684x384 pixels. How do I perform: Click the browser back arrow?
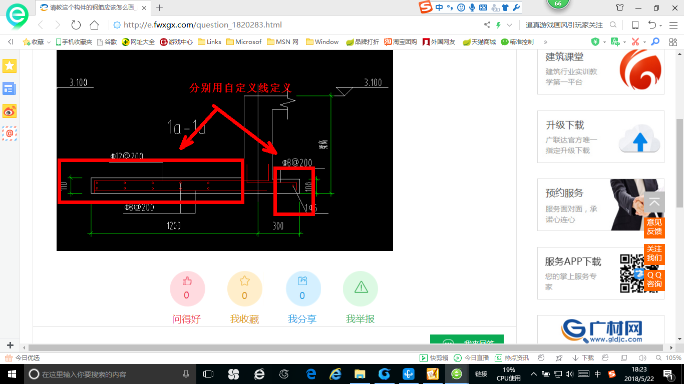click(41, 25)
